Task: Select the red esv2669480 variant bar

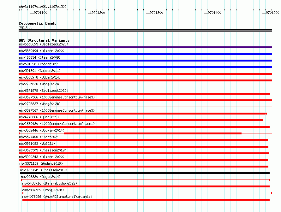Action: click(x=144, y=127)
